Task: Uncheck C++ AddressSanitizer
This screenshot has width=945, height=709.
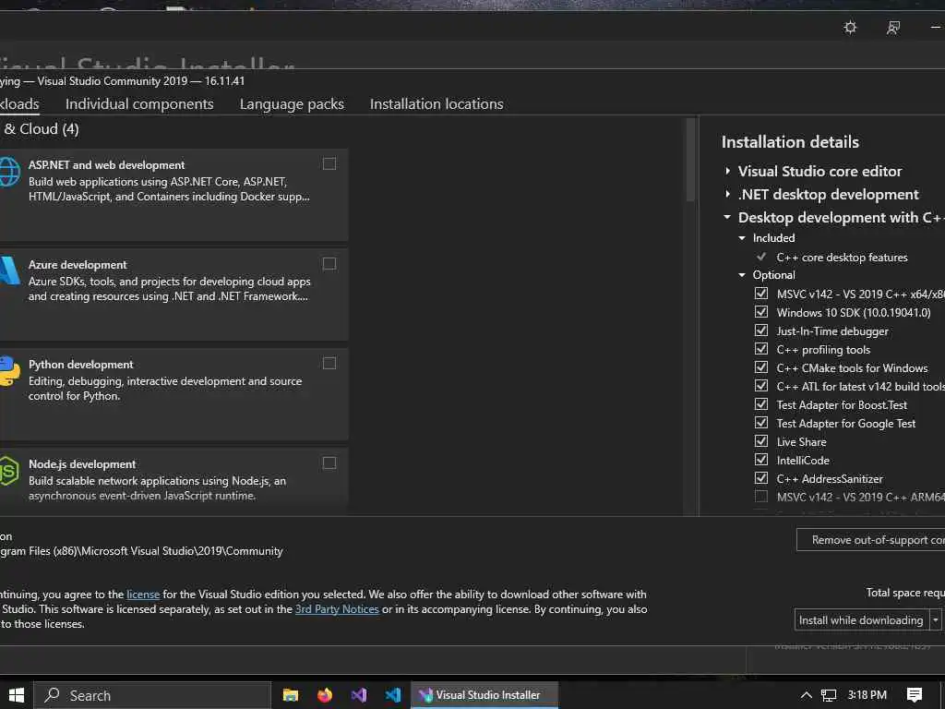Action: tap(761, 477)
